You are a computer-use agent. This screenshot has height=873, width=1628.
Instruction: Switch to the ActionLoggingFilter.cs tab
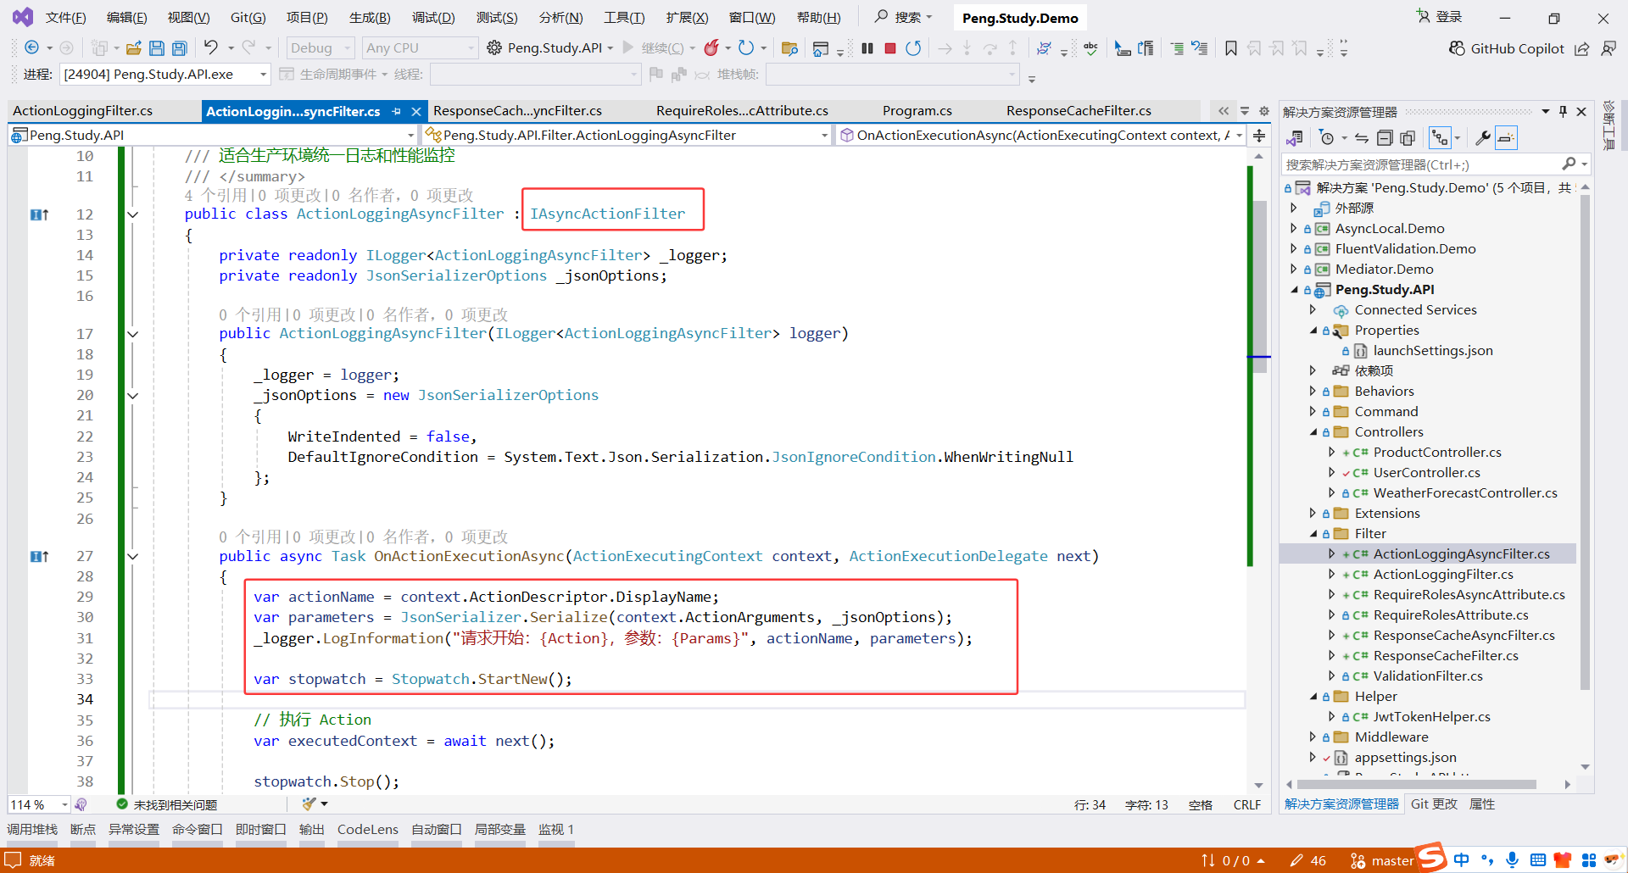(x=82, y=111)
